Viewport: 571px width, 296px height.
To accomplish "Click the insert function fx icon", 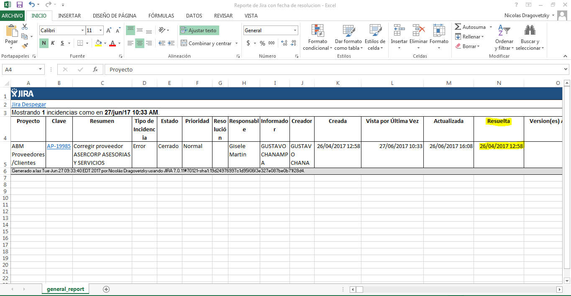I will point(95,69).
